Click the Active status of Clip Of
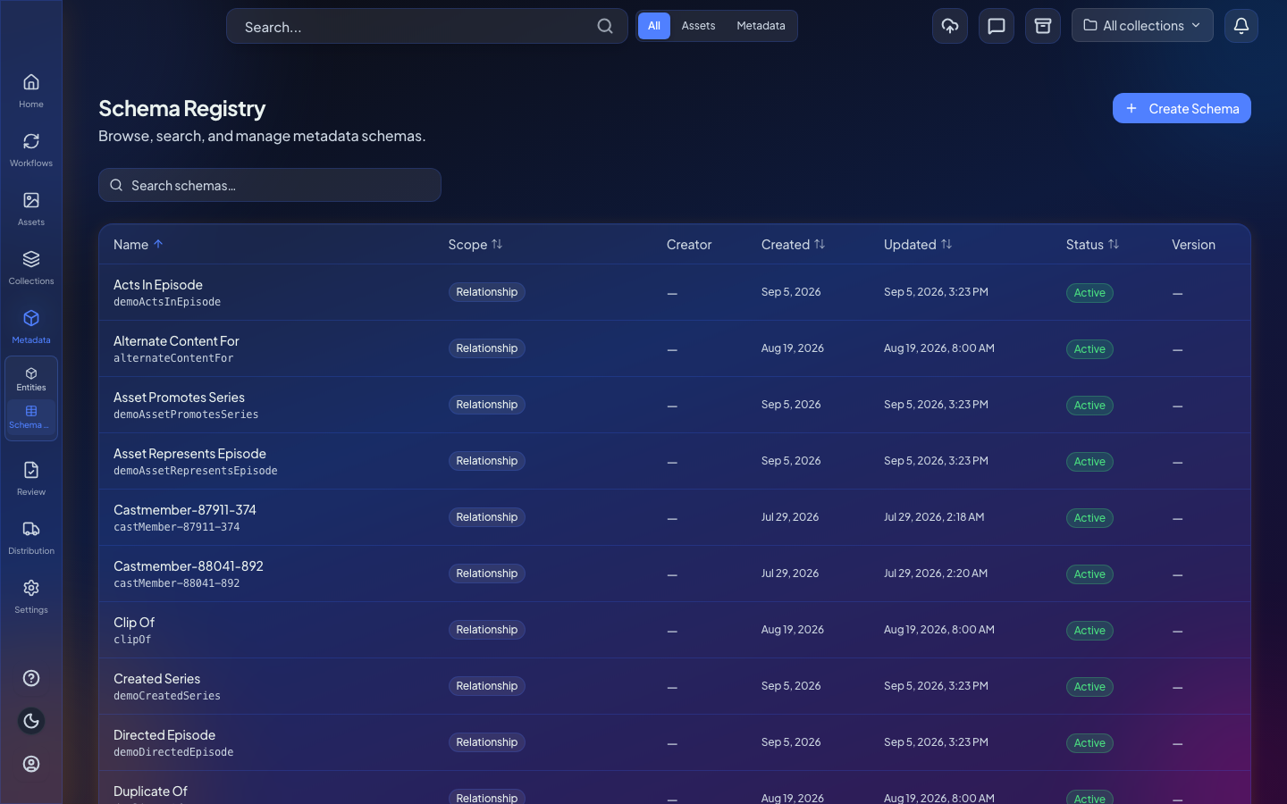 [x=1089, y=631]
